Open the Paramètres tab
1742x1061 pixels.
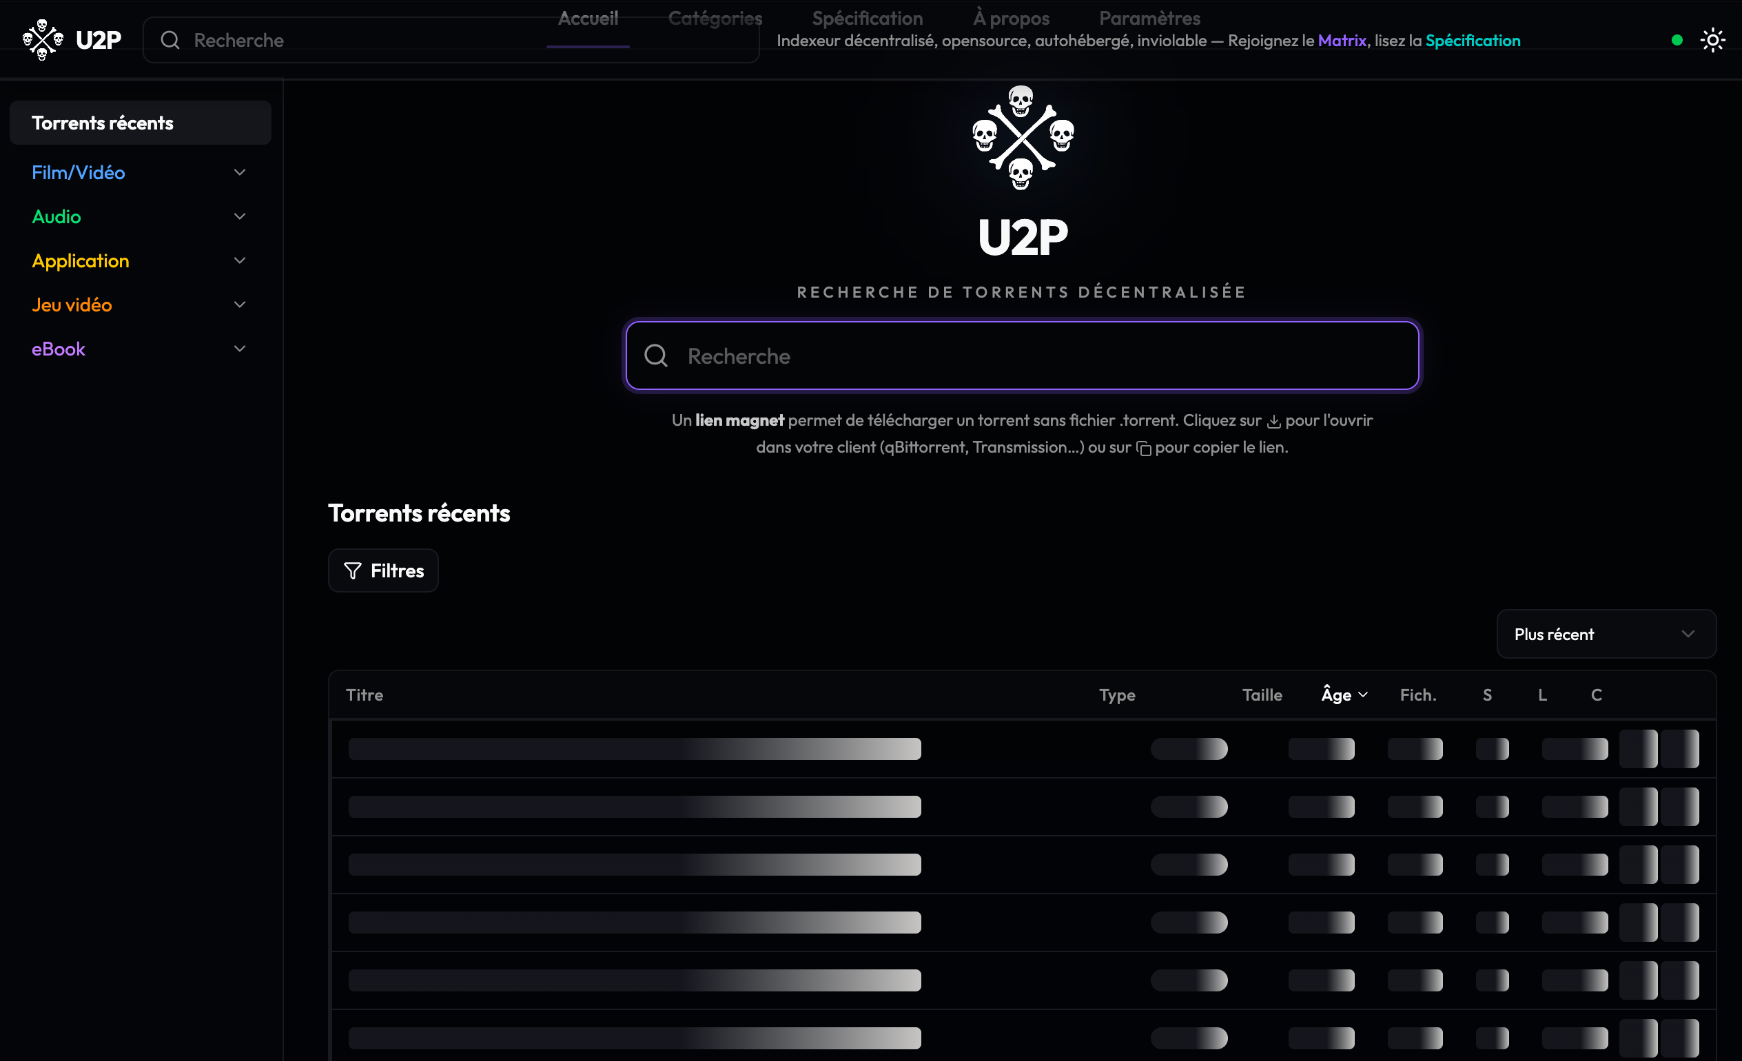(x=1149, y=19)
